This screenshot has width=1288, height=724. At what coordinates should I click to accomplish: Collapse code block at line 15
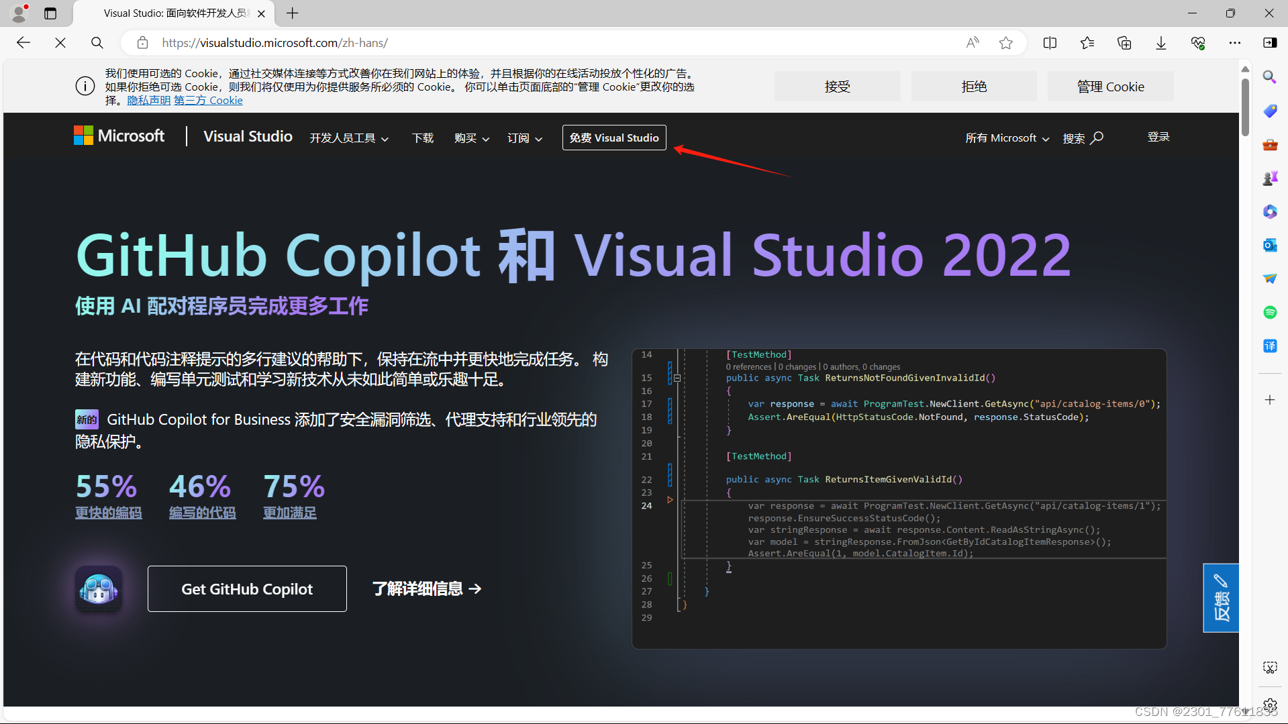pyautogui.click(x=677, y=378)
